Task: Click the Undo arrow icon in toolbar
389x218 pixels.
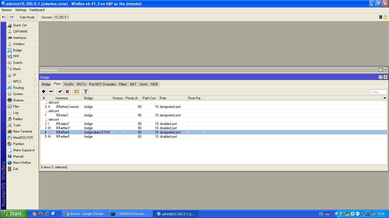Action: 4,17
